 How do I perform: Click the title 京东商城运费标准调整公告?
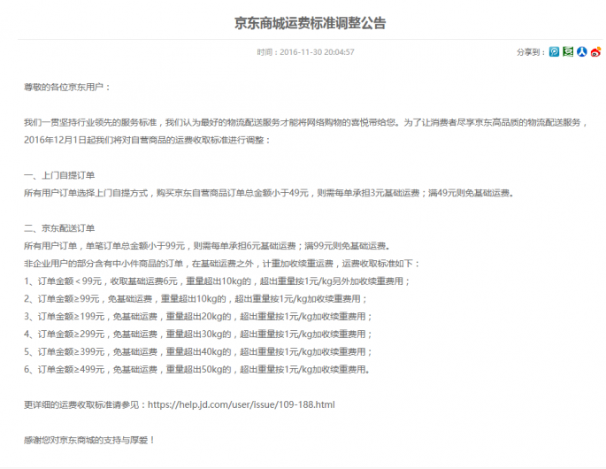(x=310, y=23)
